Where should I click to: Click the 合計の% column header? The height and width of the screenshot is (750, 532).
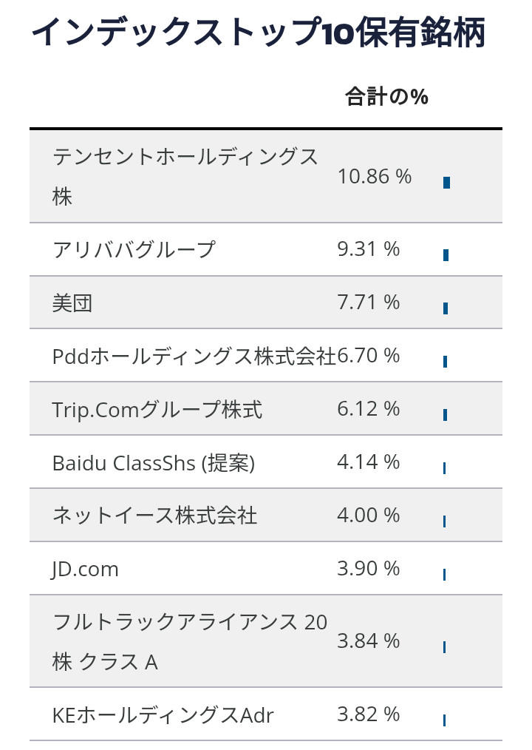(386, 96)
